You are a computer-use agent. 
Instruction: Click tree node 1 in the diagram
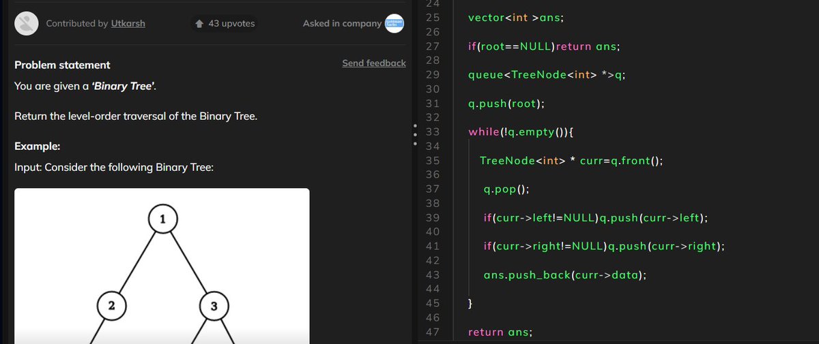pyautogui.click(x=162, y=219)
